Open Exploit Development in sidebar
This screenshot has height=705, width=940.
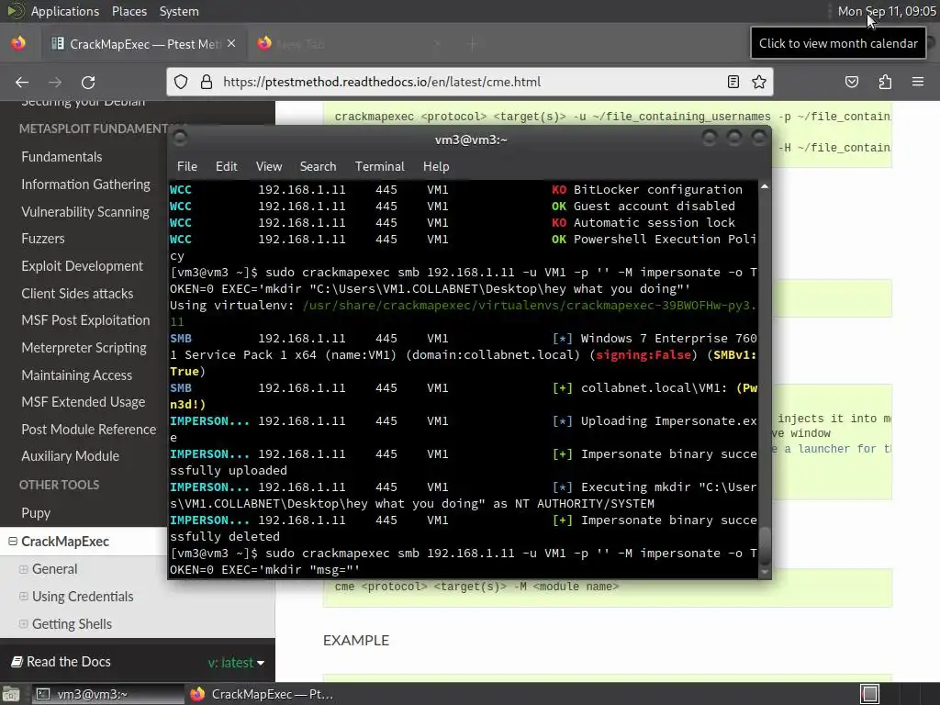click(x=82, y=266)
